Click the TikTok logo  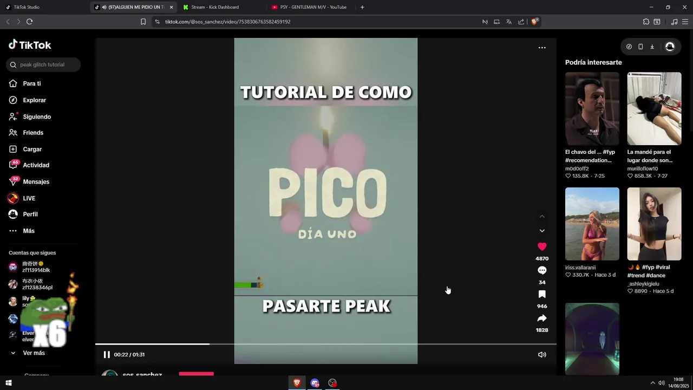point(30,45)
